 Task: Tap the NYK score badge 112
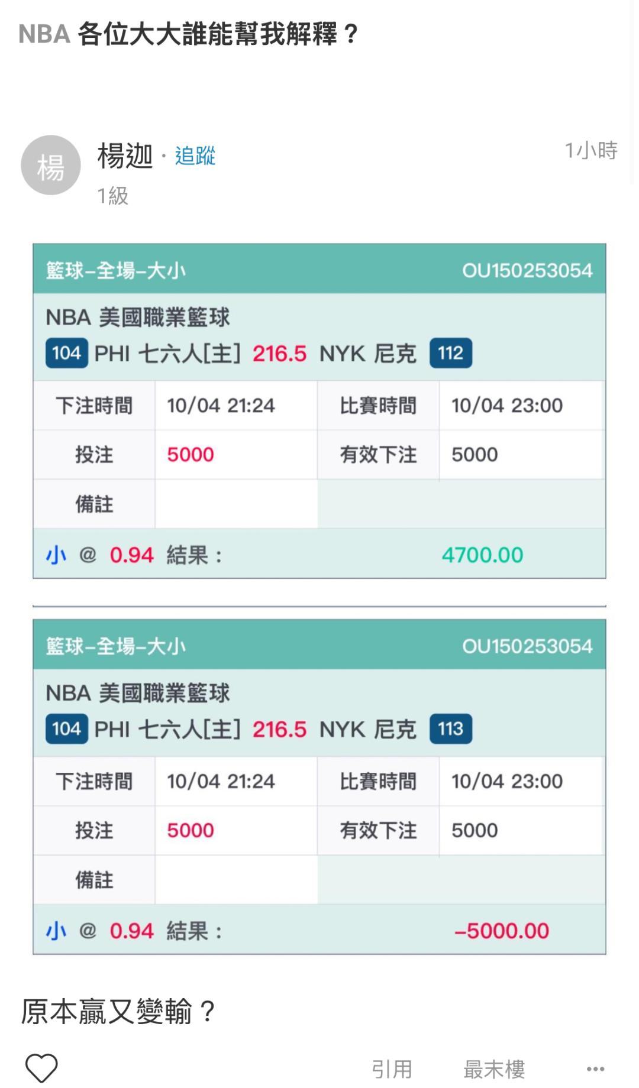(450, 353)
